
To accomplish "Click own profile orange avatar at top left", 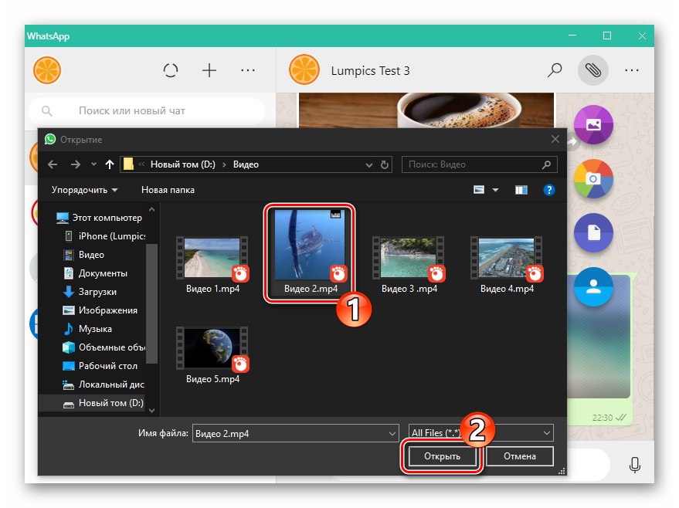I will coord(47,70).
